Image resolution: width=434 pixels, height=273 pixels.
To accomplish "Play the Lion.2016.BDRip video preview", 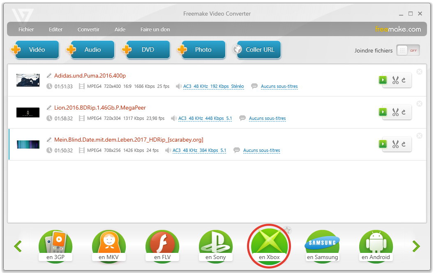I will point(383,112).
